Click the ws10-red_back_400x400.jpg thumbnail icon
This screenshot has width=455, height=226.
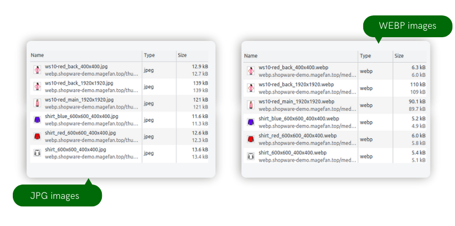[37, 70]
